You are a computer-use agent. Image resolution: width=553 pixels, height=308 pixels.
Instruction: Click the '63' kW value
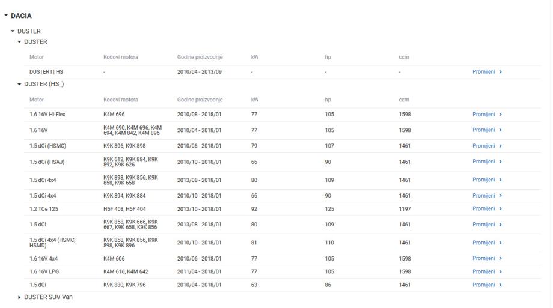click(x=254, y=285)
